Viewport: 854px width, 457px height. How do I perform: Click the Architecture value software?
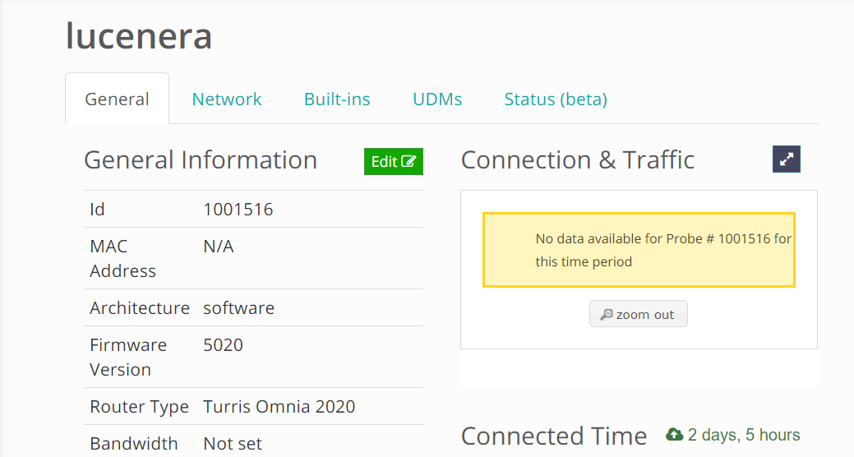(x=238, y=307)
